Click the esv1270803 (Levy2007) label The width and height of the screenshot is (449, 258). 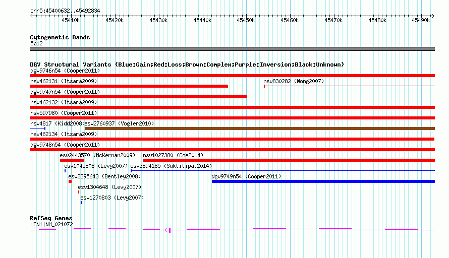pyautogui.click(x=112, y=198)
